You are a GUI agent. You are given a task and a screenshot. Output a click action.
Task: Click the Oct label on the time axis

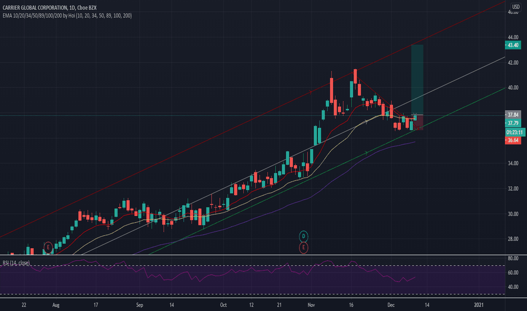[223, 305]
